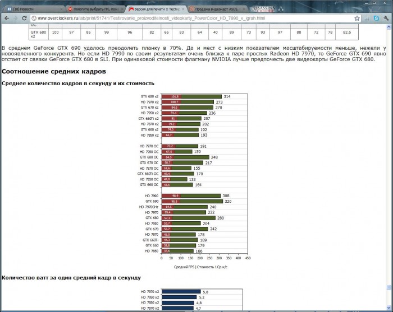Screen dimensions: 393x312
Task: Click chart label "GTX 670 x2"
Action: pos(149,108)
